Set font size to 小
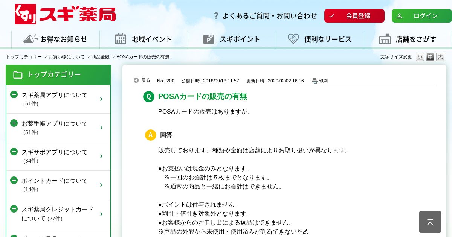452x237 pixels. (420, 57)
